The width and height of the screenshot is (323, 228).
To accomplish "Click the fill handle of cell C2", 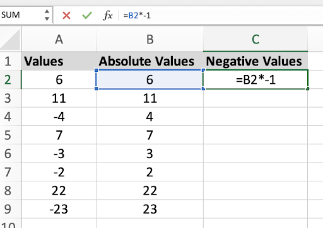I will pyautogui.click(x=308, y=89).
